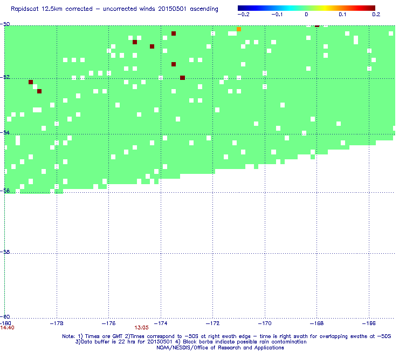Click latitude label '-60'
Screen dimensions: 399x351
(5, 316)
